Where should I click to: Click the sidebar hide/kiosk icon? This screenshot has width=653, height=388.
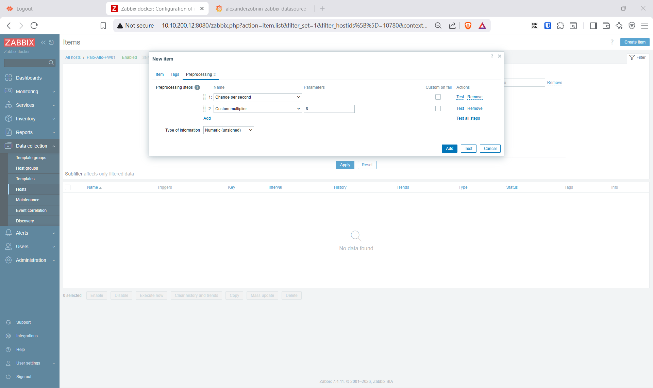pyautogui.click(x=51, y=43)
